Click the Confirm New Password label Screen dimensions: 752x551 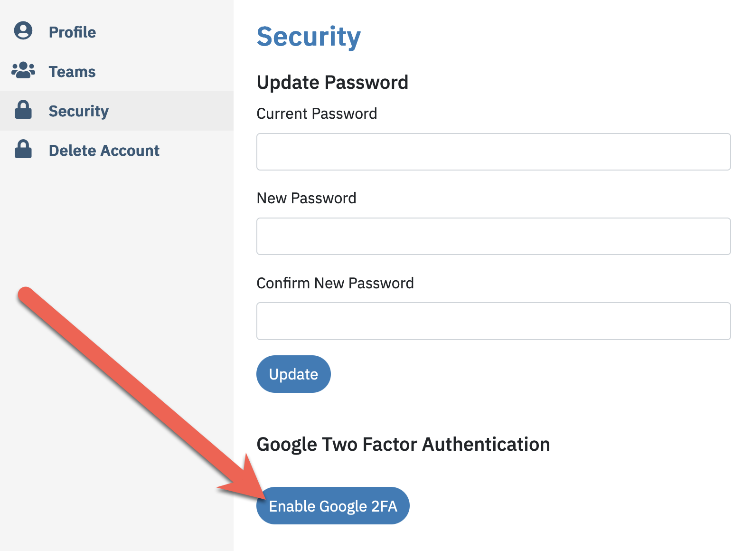pos(335,283)
